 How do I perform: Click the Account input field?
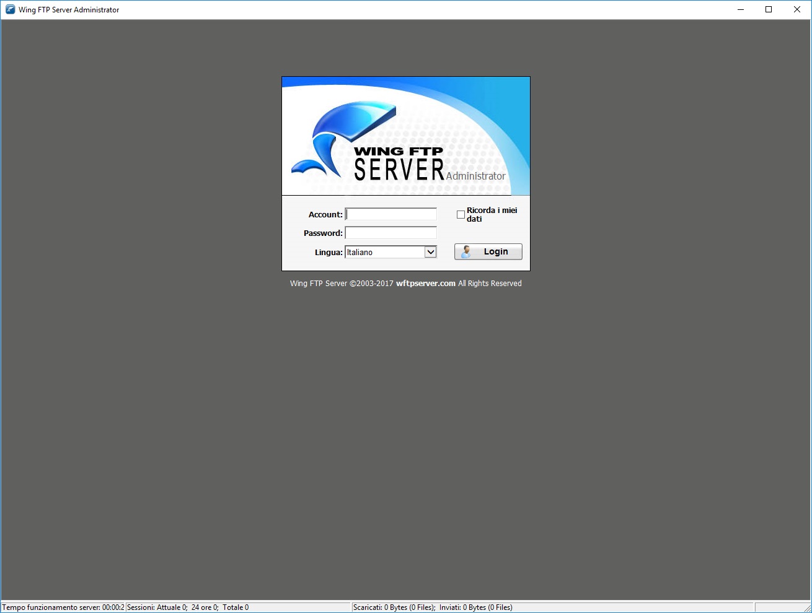pyautogui.click(x=391, y=214)
